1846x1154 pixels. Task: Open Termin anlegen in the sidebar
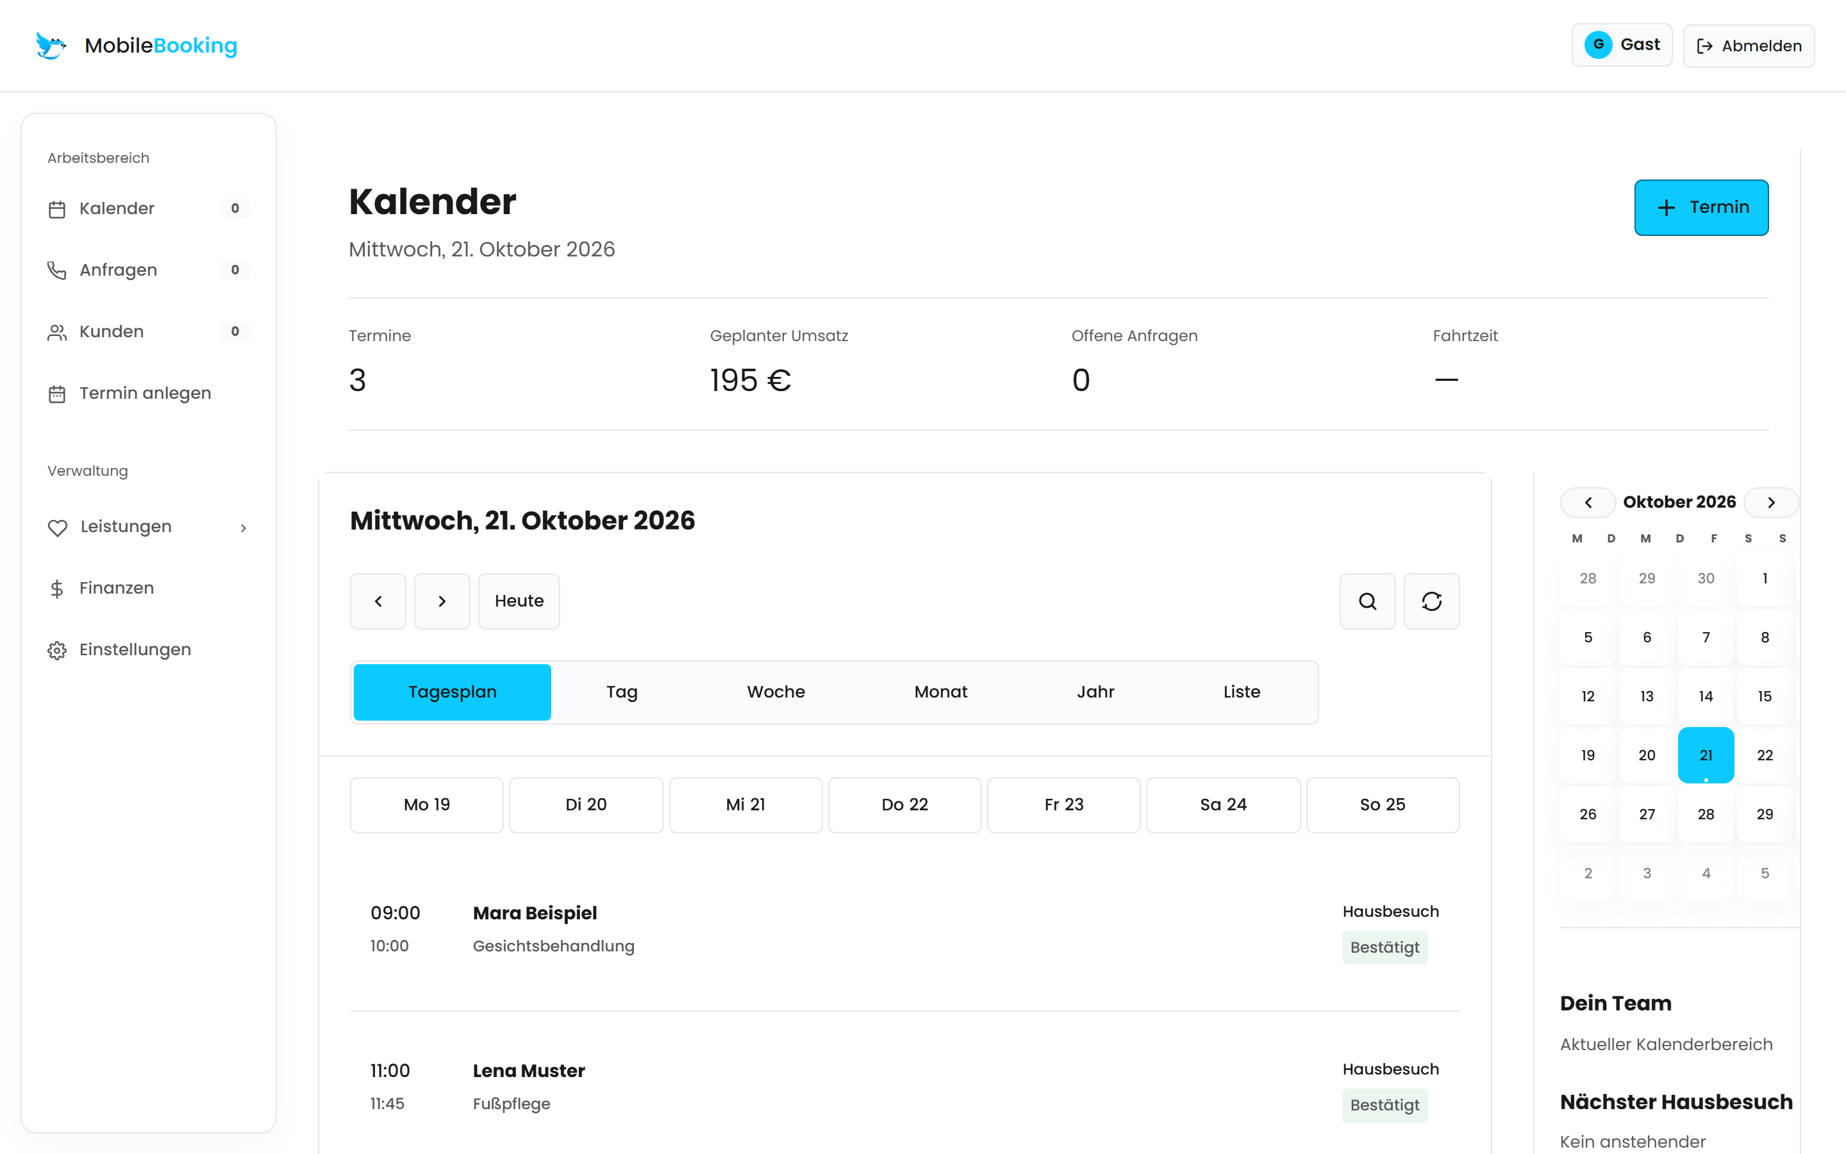[148, 393]
